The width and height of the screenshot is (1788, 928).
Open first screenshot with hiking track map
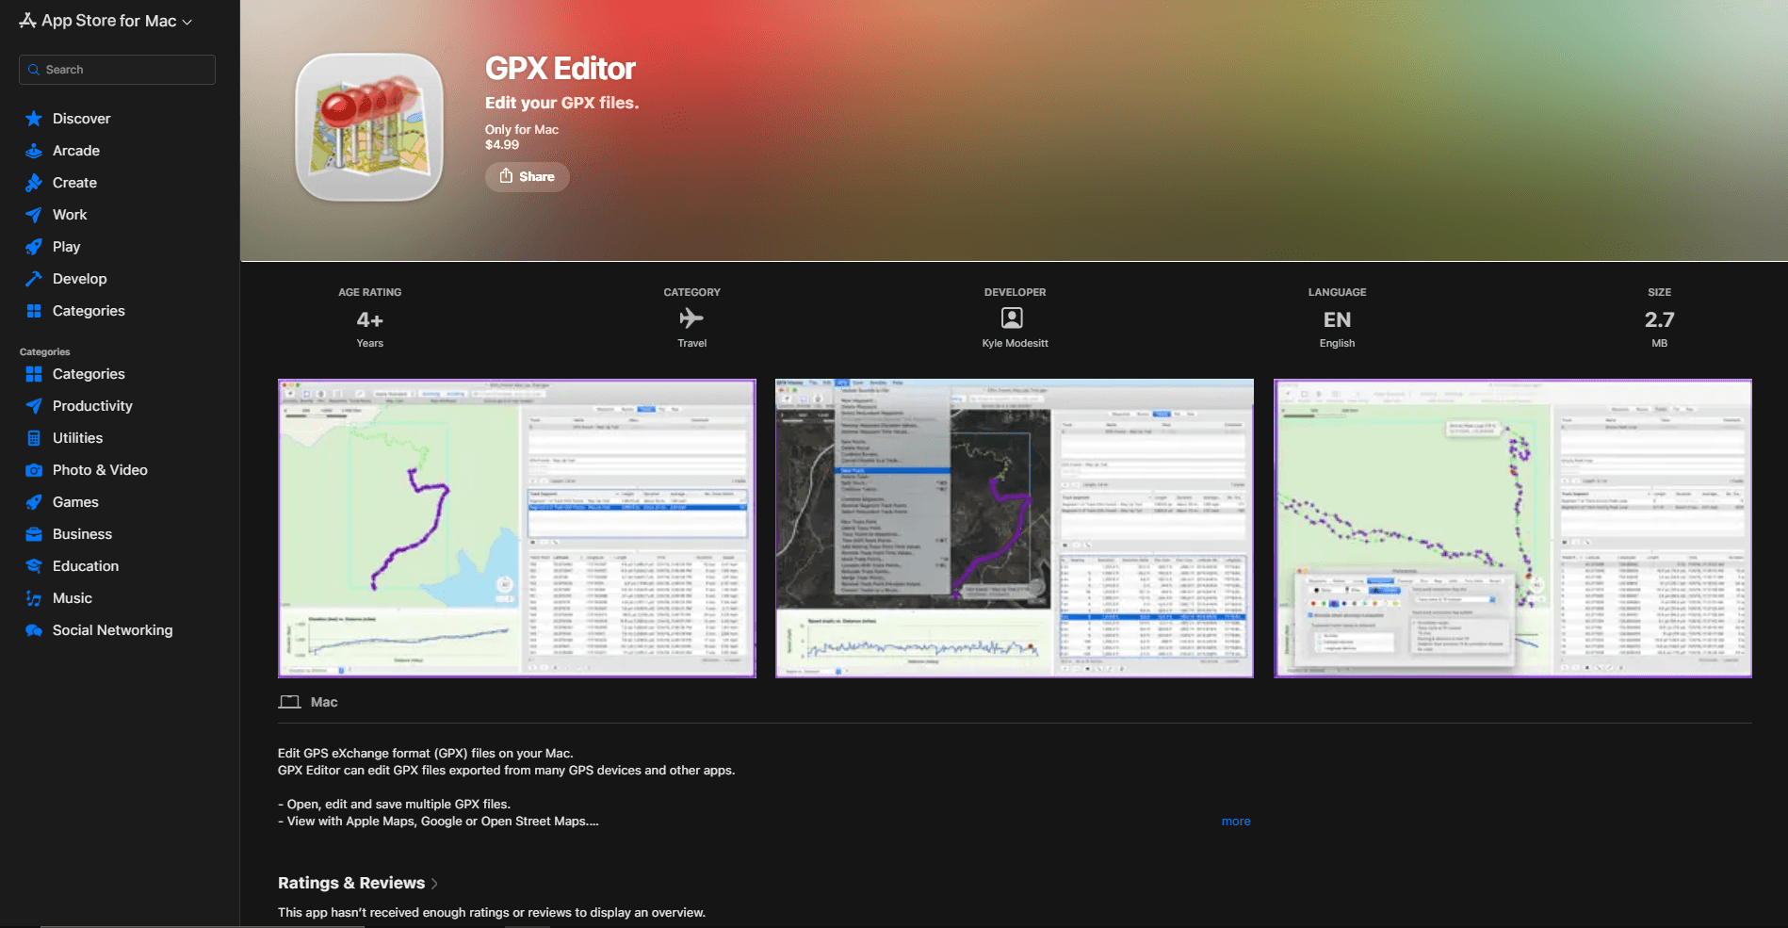[517, 528]
